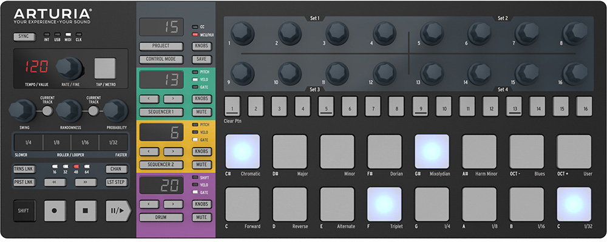Click the double-left arrow page button
This screenshot has width=607, height=242.
pyautogui.click(x=55, y=182)
